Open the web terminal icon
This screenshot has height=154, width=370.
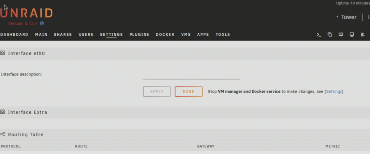tap(319, 35)
